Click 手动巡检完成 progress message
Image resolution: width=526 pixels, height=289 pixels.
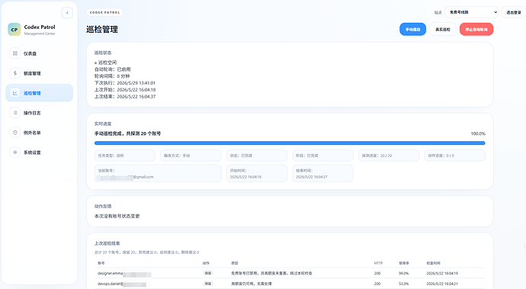127,133
